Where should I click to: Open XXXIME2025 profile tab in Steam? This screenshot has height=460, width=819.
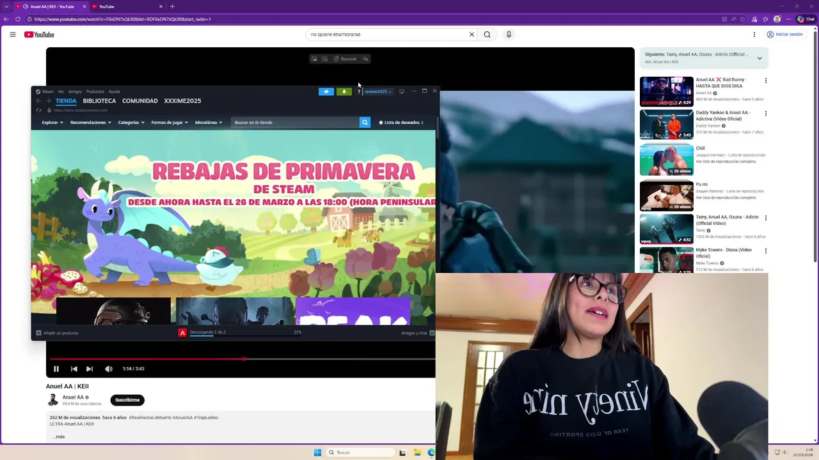(x=182, y=101)
